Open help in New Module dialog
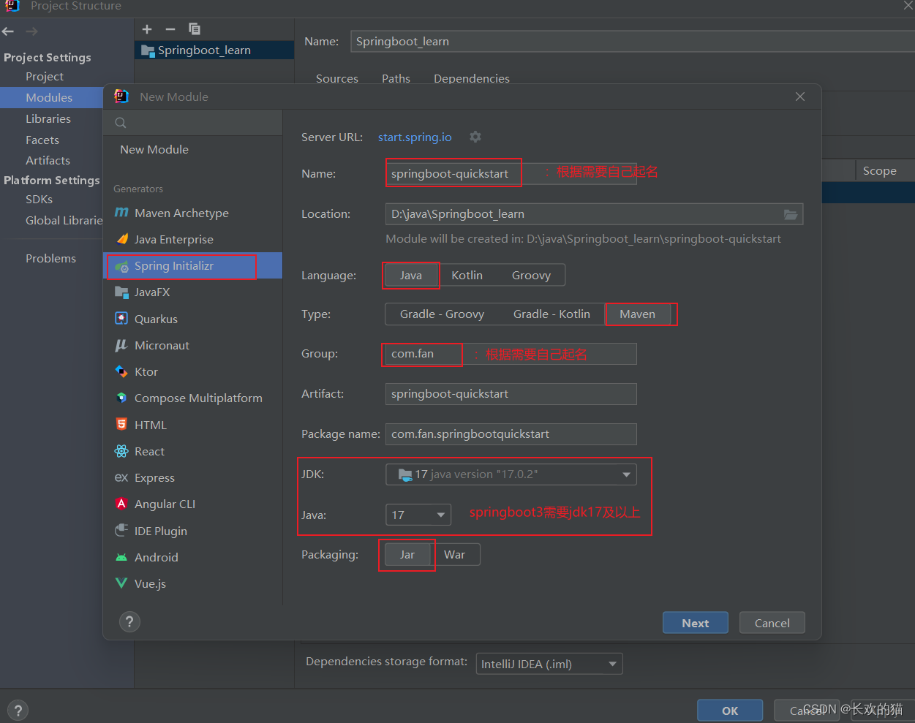The image size is (915, 723). (x=129, y=622)
